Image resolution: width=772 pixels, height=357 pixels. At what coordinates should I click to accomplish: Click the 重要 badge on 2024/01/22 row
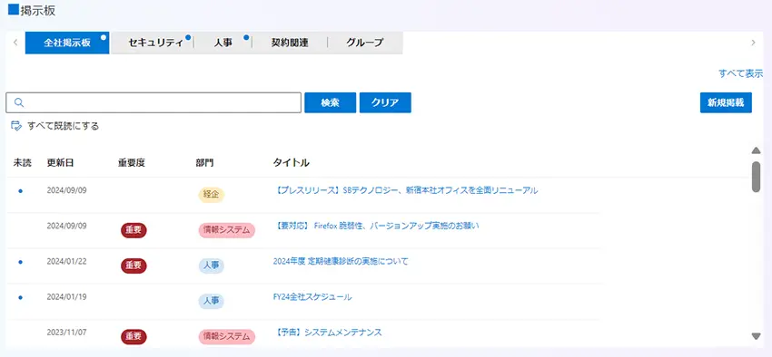[134, 265]
